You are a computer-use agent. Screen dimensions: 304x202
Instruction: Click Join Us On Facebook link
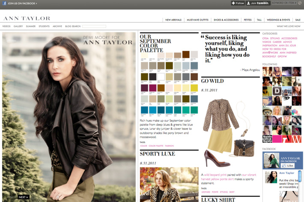click(22, 3)
